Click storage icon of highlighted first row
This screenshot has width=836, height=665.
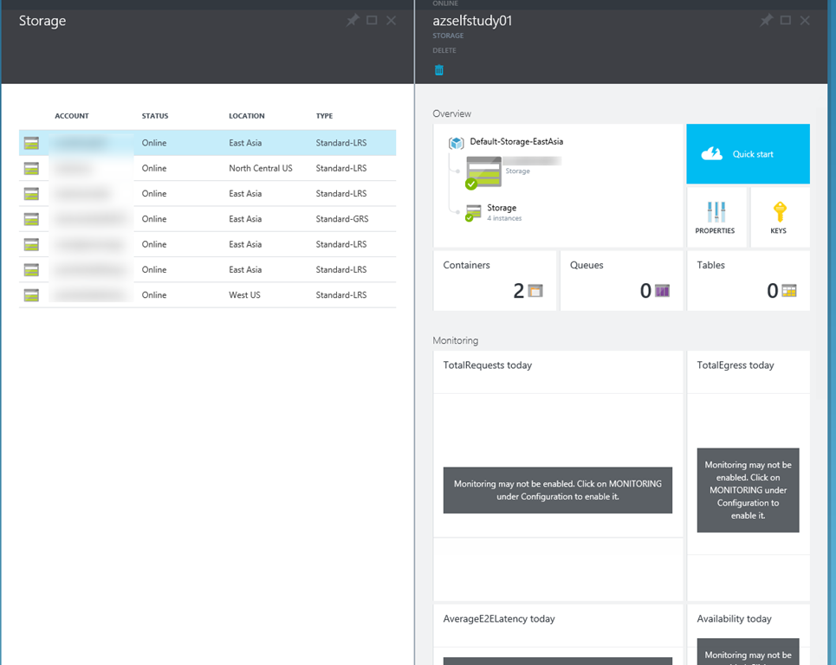[31, 143]
